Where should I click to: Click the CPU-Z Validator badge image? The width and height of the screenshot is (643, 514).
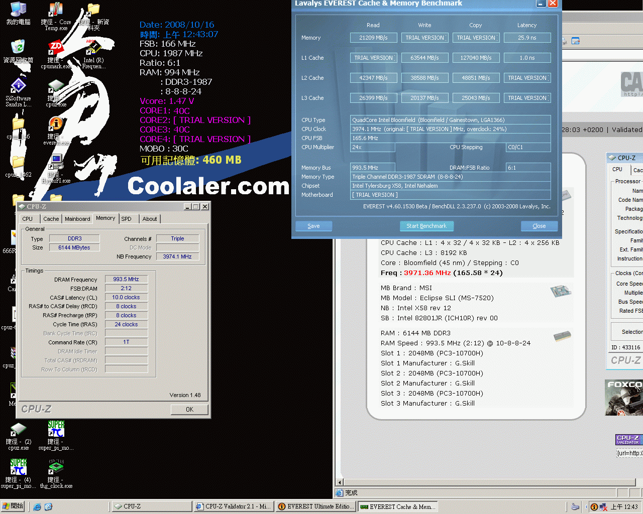click(x=628, y=440)
